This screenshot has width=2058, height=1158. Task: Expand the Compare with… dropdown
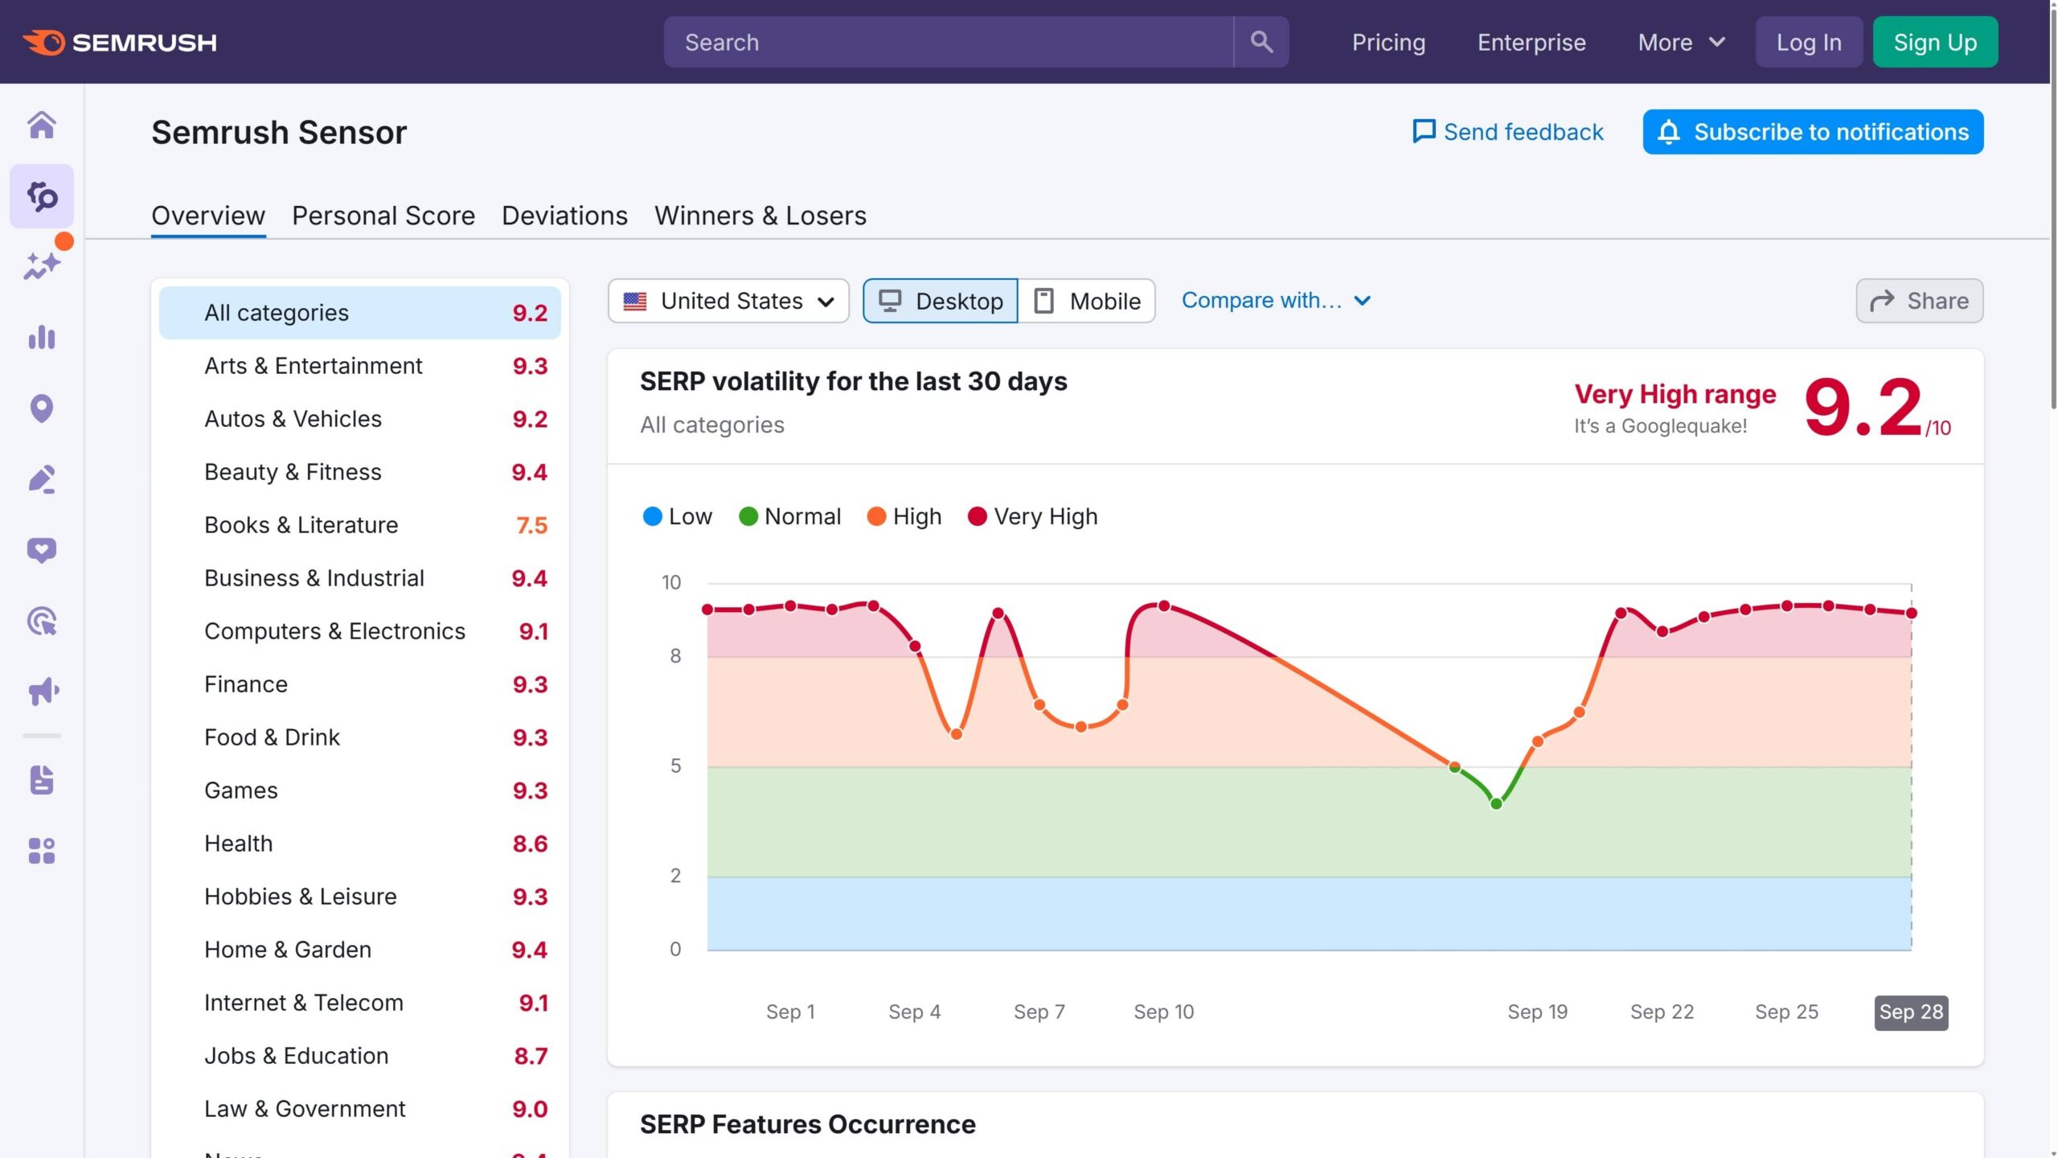(1275, 301)
